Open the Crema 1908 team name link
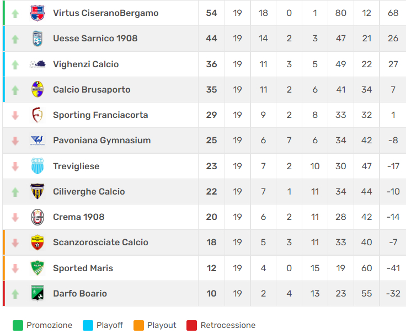The height and width of the screenshot is (334, 406). 79,217
